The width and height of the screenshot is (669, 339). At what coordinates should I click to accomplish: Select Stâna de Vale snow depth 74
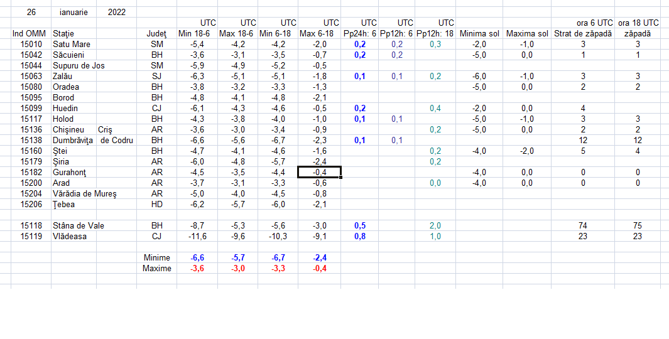tap(583, 225)
